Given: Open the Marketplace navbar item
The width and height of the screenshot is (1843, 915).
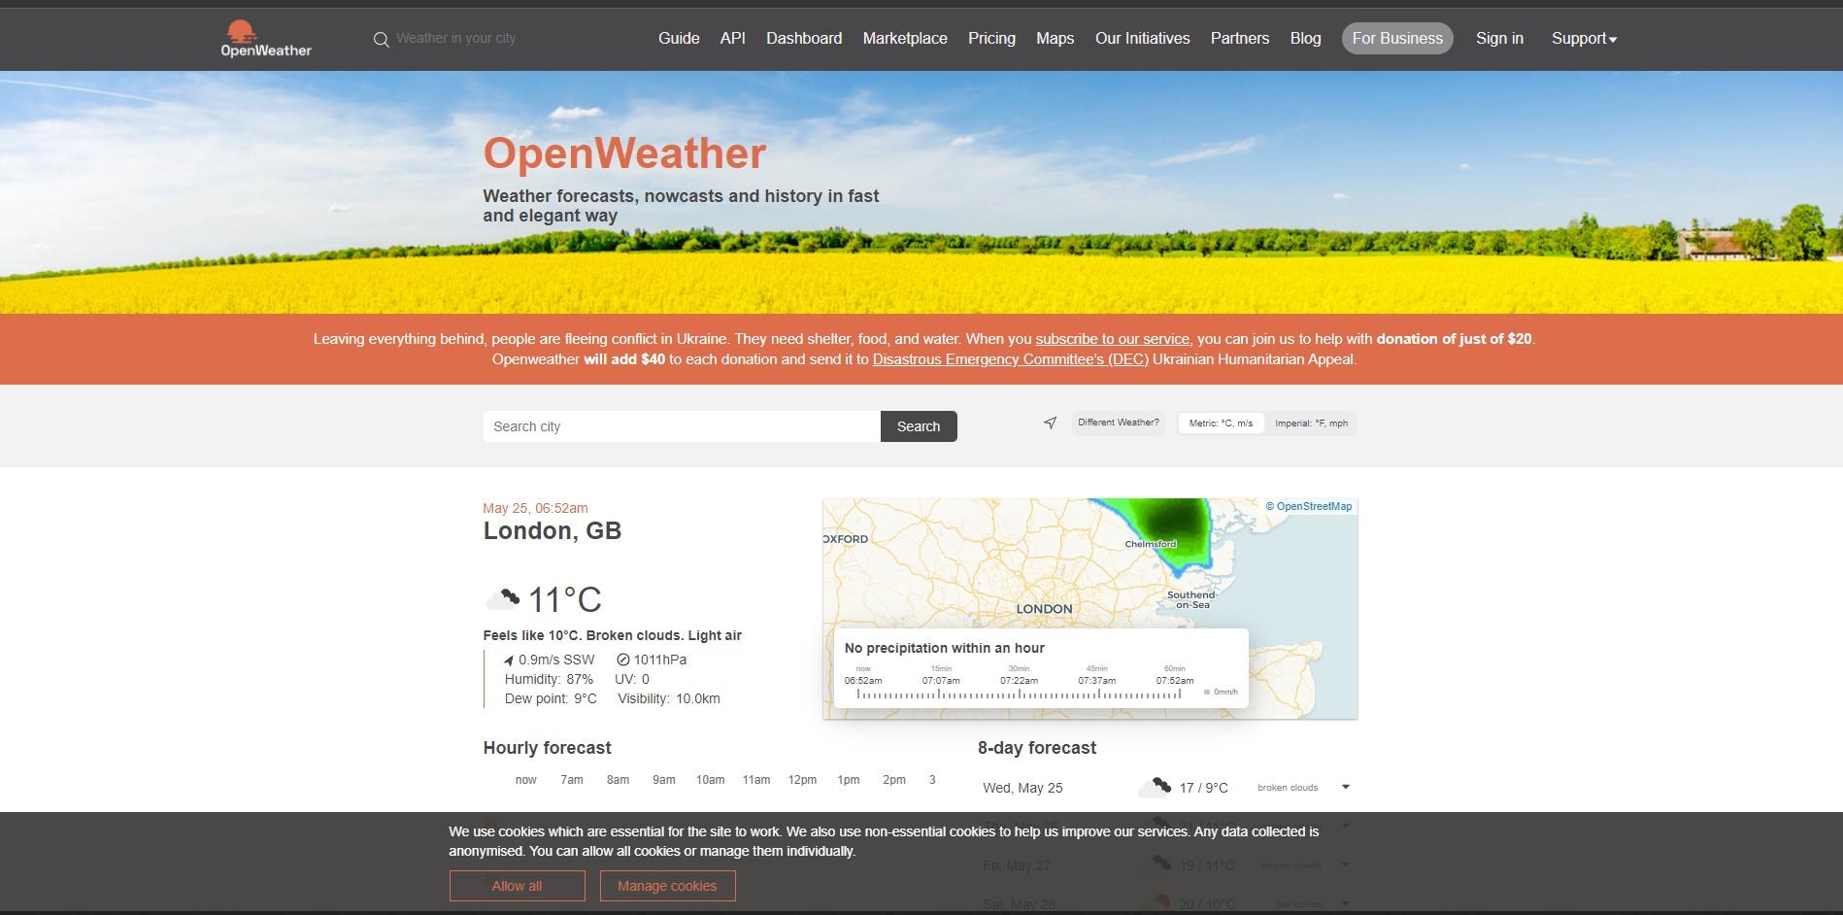Looking at the screenshot, I should click(905, 39).
